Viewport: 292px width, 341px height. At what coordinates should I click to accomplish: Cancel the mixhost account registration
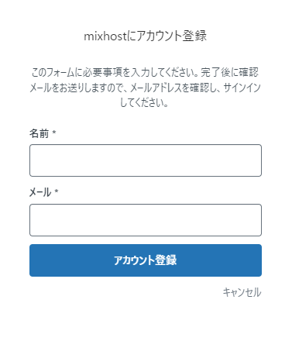[242, 292]
